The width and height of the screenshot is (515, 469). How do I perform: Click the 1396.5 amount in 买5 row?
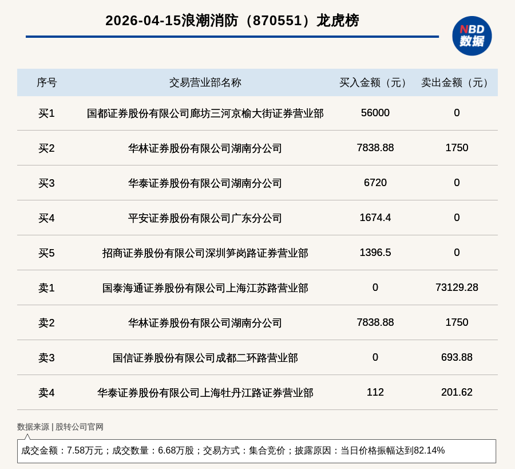(375, 253)
